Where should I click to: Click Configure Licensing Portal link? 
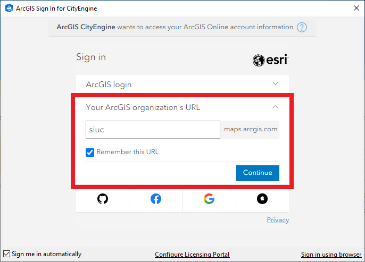tap(192, 255)
